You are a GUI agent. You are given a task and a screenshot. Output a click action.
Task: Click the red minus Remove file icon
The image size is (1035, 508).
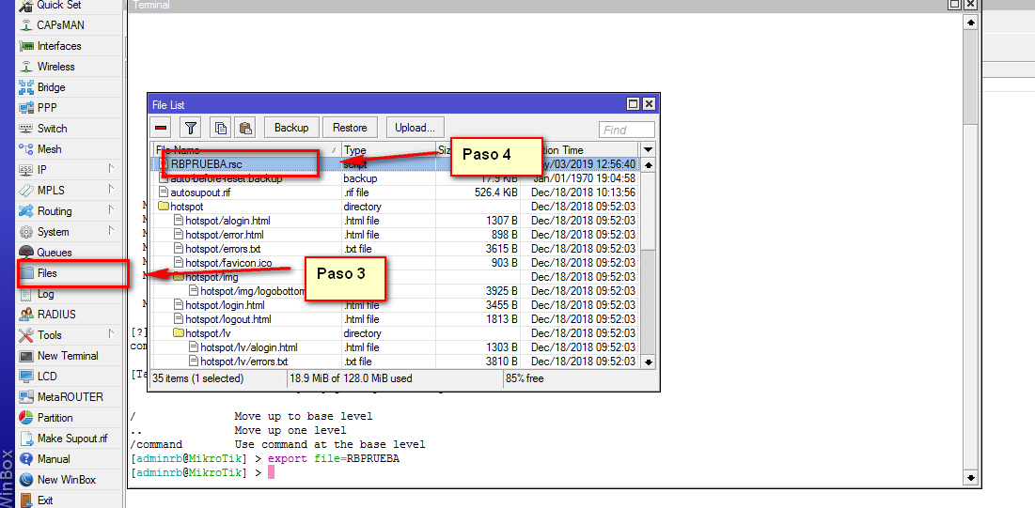[162, 128]
